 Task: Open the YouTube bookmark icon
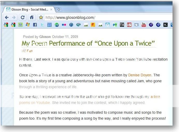[144, 25]
